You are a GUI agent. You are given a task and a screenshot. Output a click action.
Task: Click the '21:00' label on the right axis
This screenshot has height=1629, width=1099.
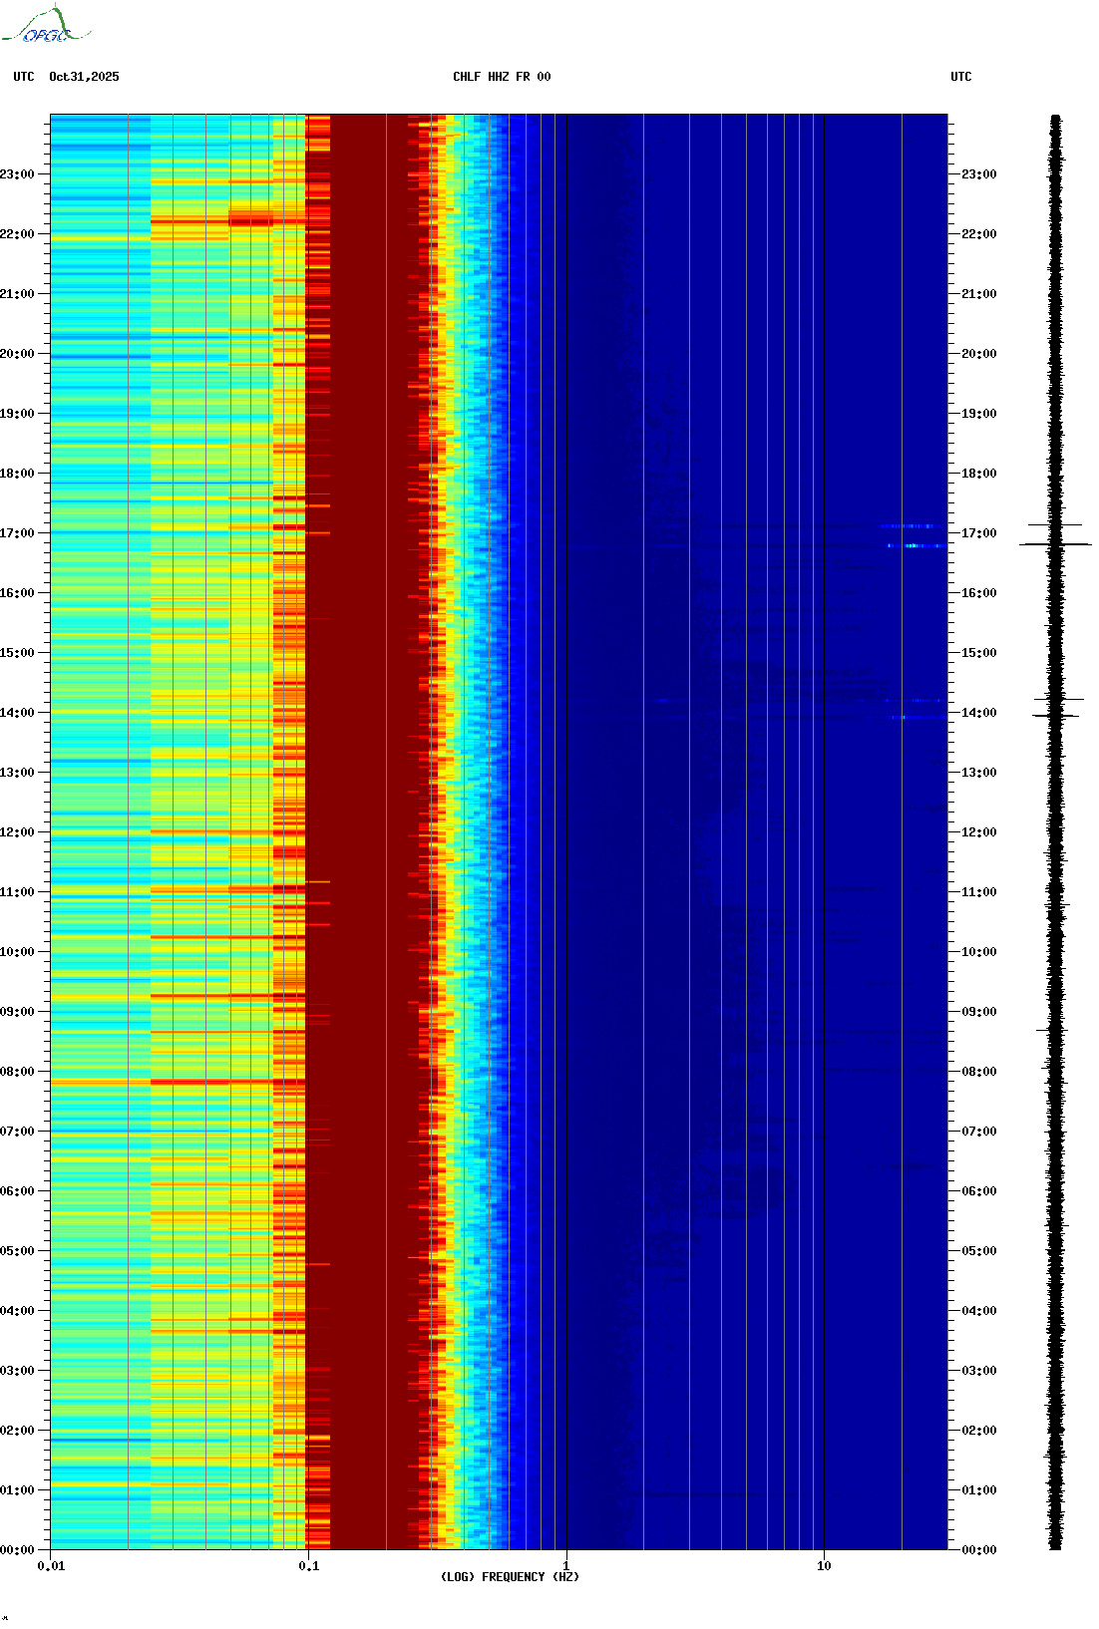(979, 294)
